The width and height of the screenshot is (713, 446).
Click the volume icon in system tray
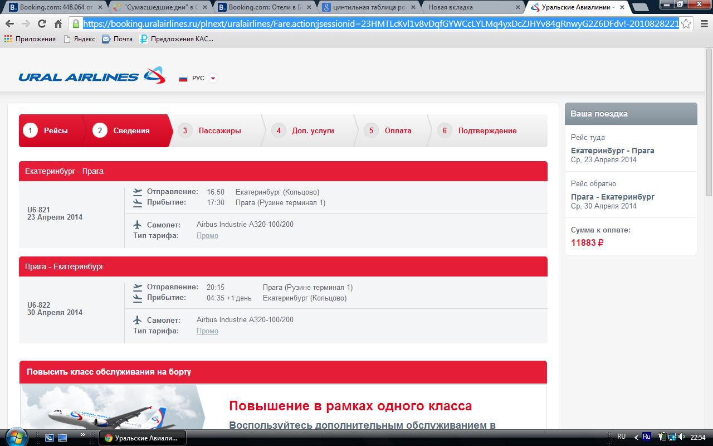(682, 437)
